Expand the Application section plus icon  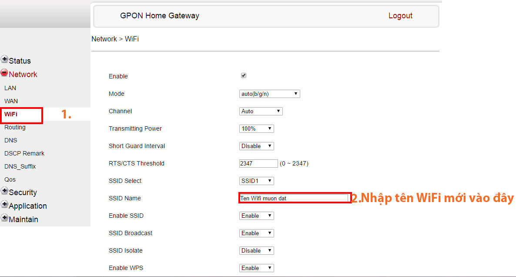coord(5,204)
